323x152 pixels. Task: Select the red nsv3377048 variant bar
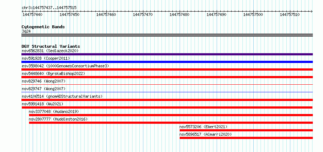[x=171, y=115]
